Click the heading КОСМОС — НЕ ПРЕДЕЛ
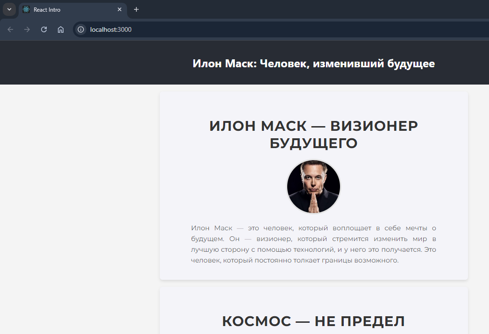Screen dimensions: 489x334 (313, 321)
